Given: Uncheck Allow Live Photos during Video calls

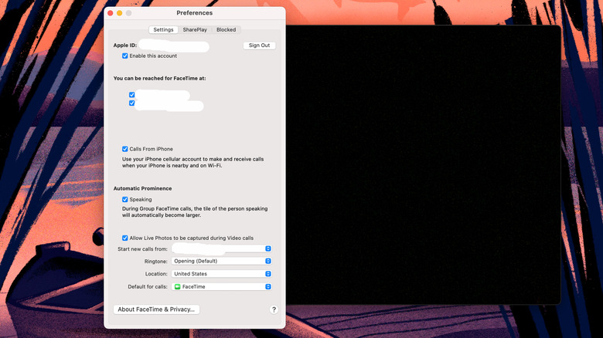Looking at the screenshot, I should click(125, 238).
